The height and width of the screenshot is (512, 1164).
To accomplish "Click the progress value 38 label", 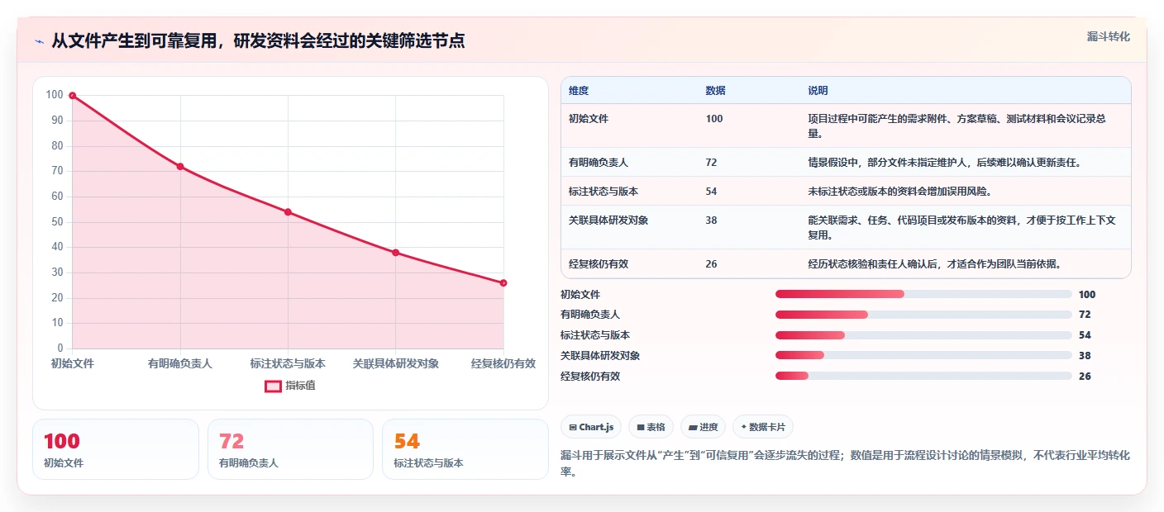I will point(1085,356).
